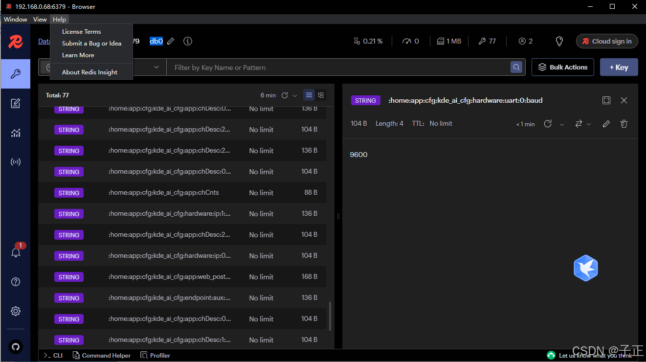
Task: Edit the 9600 value using the pencil icon
Action: [x=606, y=124]
